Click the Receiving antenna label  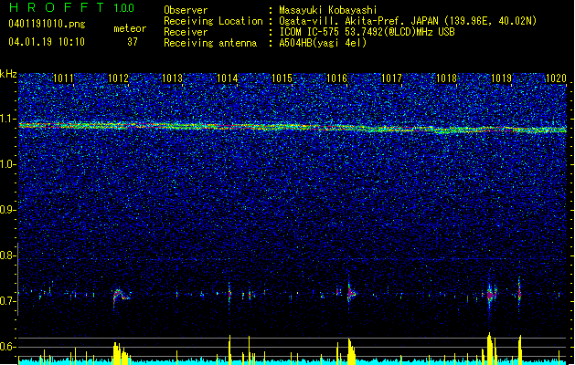210,43
